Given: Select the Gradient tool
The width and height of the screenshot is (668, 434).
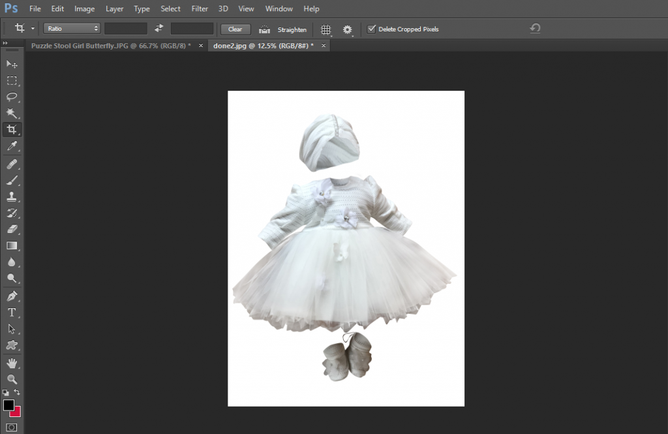Looking at the screenshot, I should tap(12, 245).
